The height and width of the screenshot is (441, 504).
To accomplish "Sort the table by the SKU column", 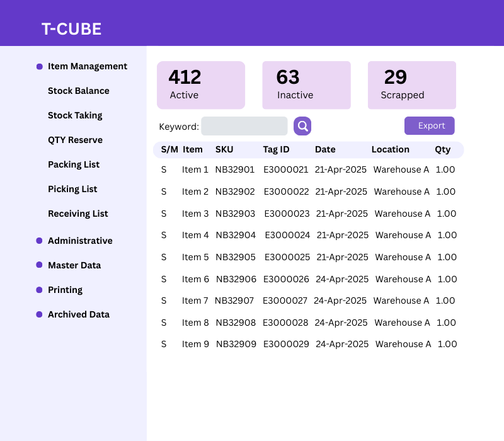I will pos(223,149).
